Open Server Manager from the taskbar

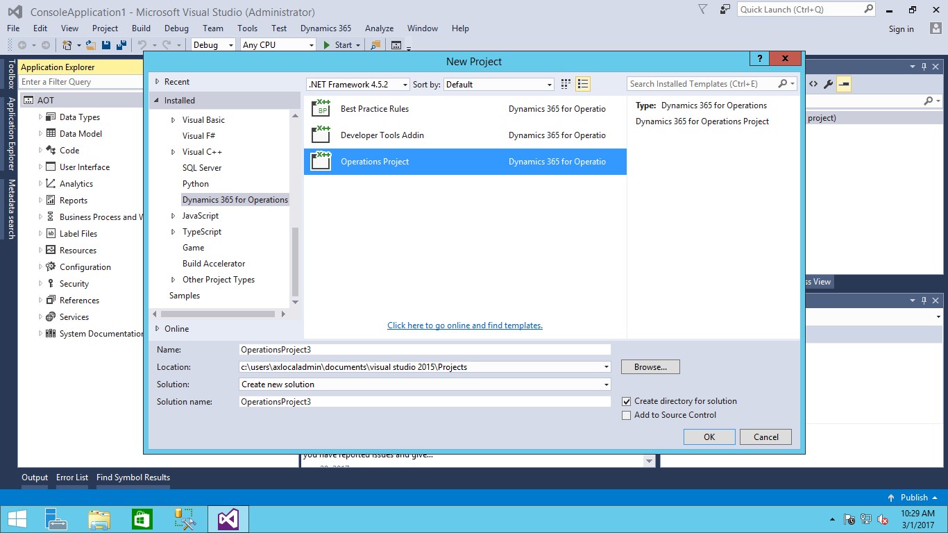click(x=56, y=519)
